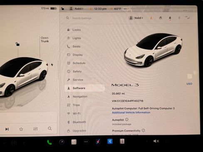Tap the Model 3 heading text
Viewport: 203px width, 152px height.
[125, 85]
